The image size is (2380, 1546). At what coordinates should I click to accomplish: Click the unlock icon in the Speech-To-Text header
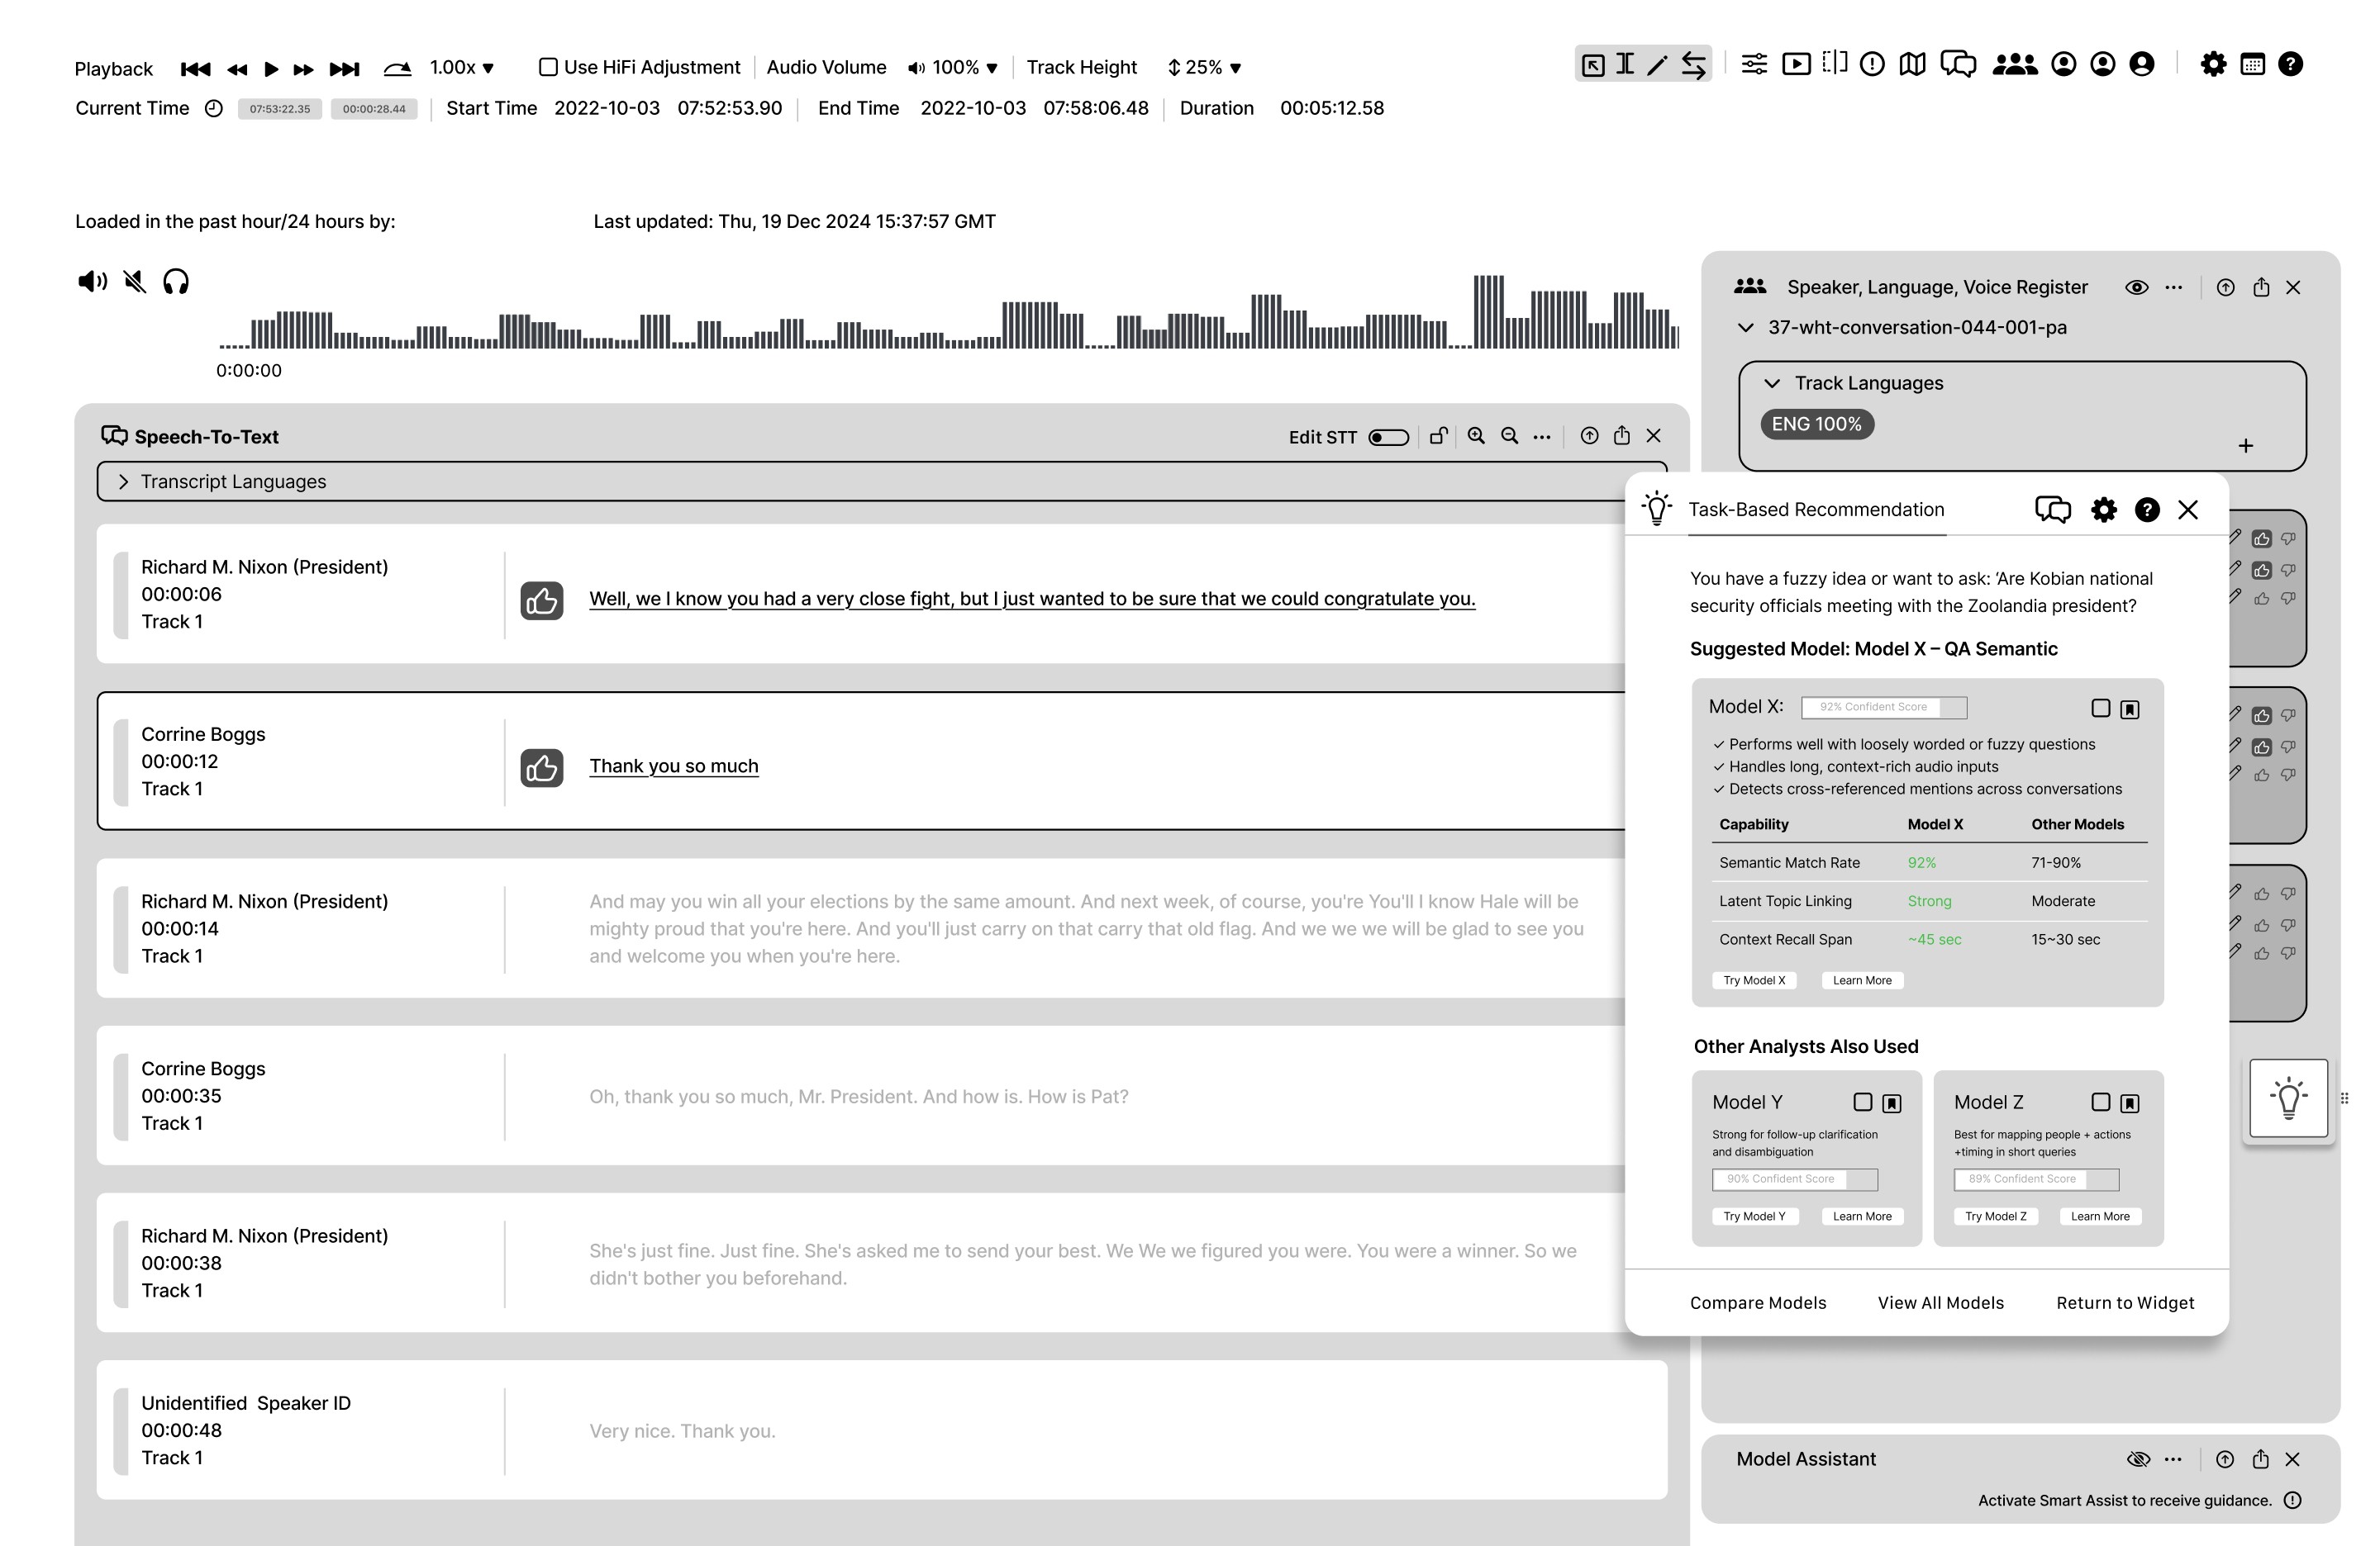(x=1438, y=436)
